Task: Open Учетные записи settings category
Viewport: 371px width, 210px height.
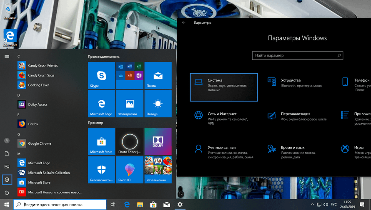Action: point(223,152)
